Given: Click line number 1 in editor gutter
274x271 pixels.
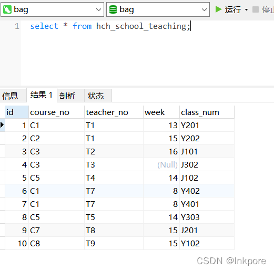Looking at the screenshot, I should click(17, 26).
